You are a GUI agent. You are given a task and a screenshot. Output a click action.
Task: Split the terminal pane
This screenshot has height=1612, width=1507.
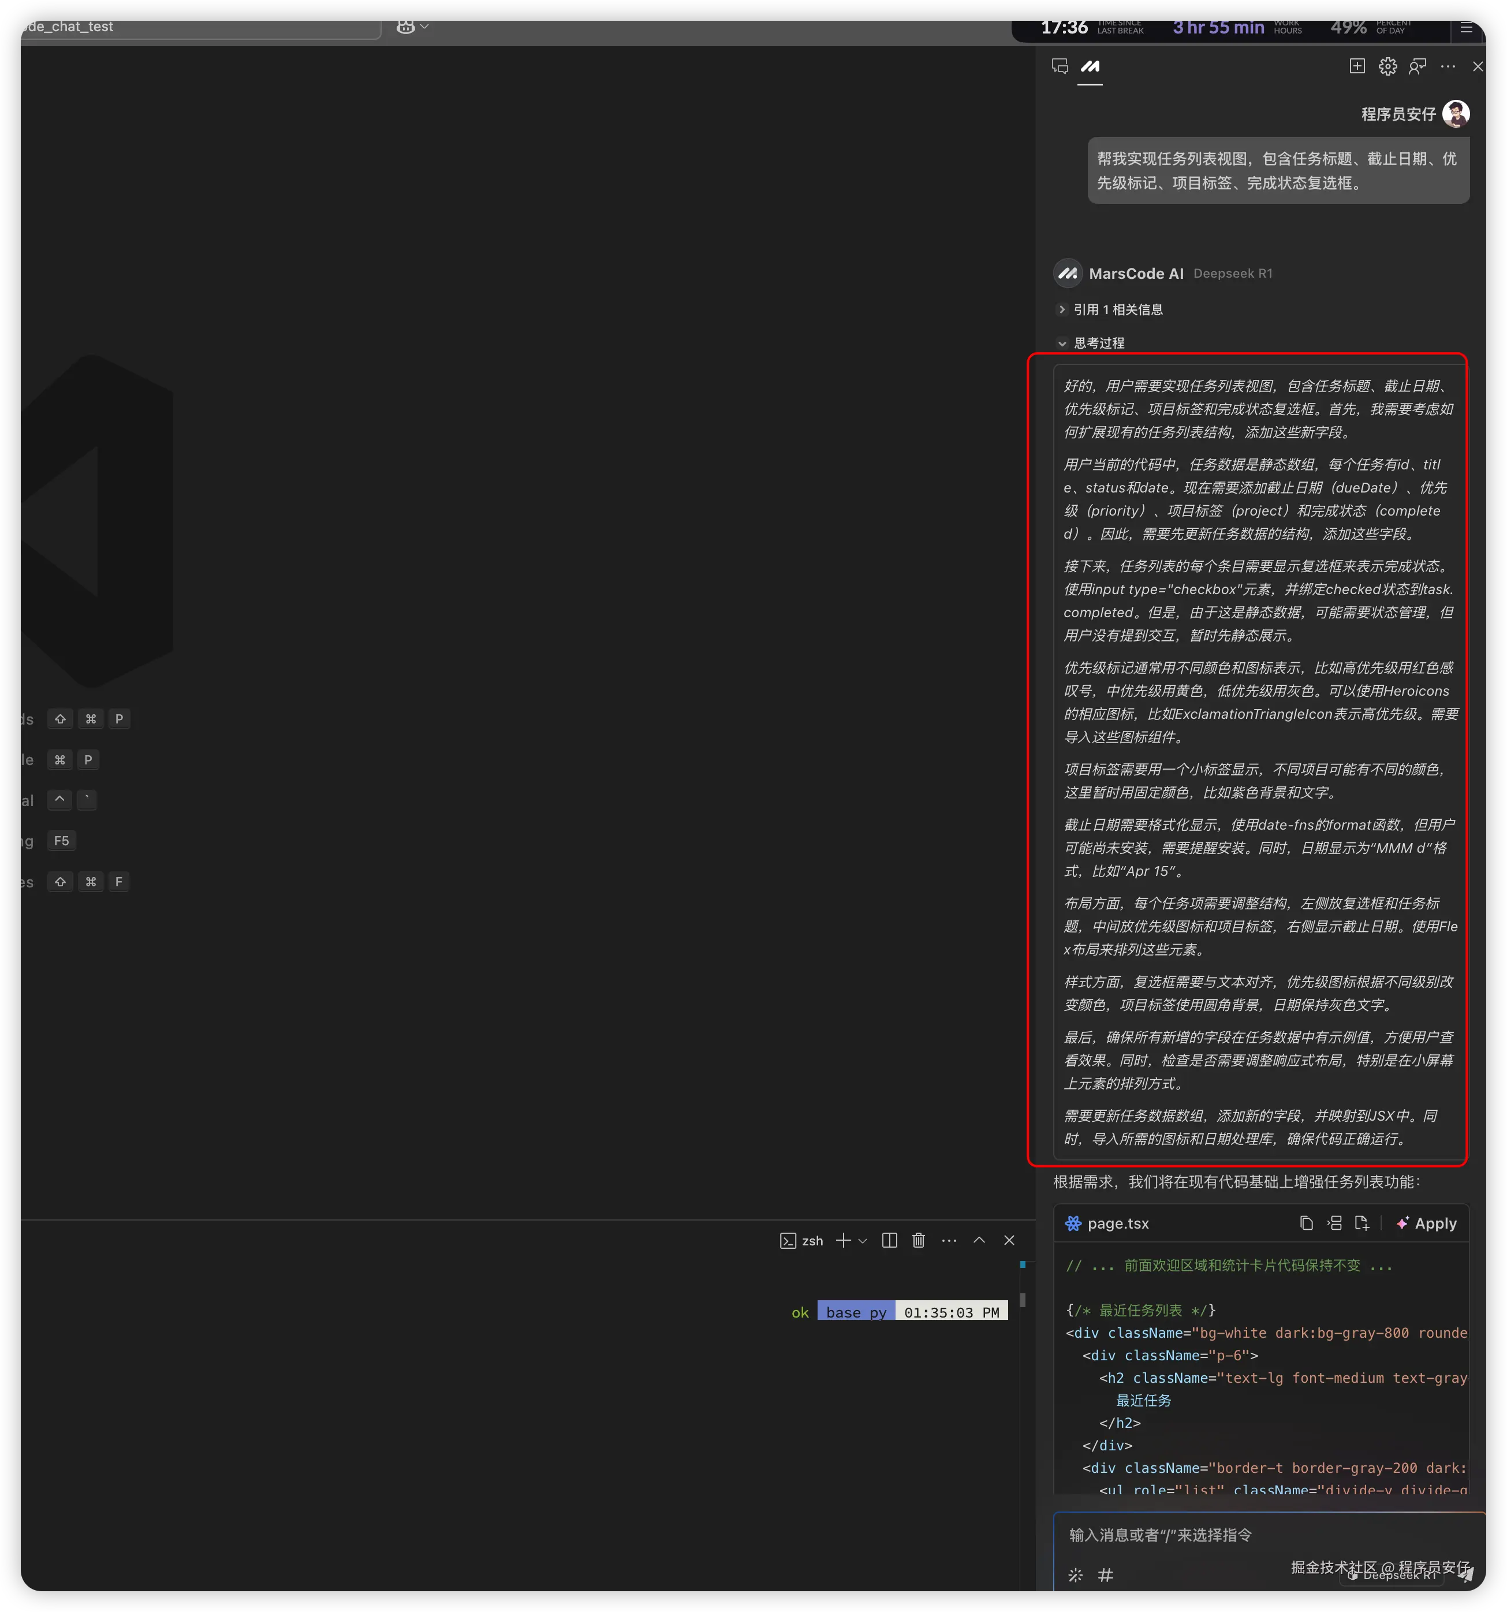coord(889,1240)
